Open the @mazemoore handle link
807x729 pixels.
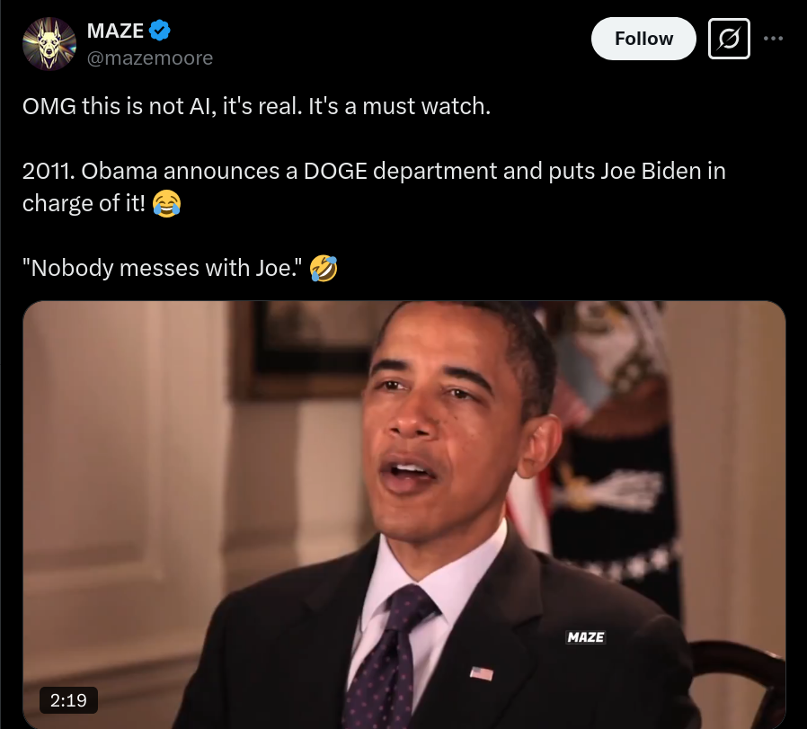pyautogui.click(x=150, y=58)
